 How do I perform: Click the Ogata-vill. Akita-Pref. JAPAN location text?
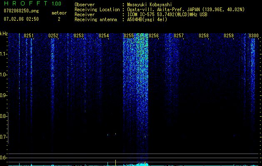point(186,10)
